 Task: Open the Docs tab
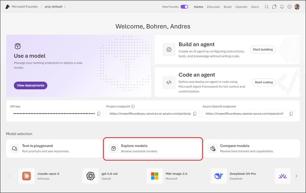(x=255, y=7)
